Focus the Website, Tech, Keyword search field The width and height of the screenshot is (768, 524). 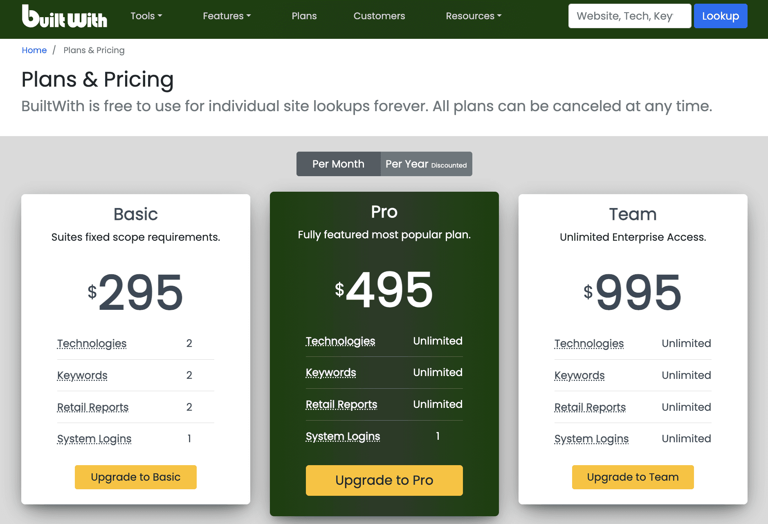coord(630,16)
